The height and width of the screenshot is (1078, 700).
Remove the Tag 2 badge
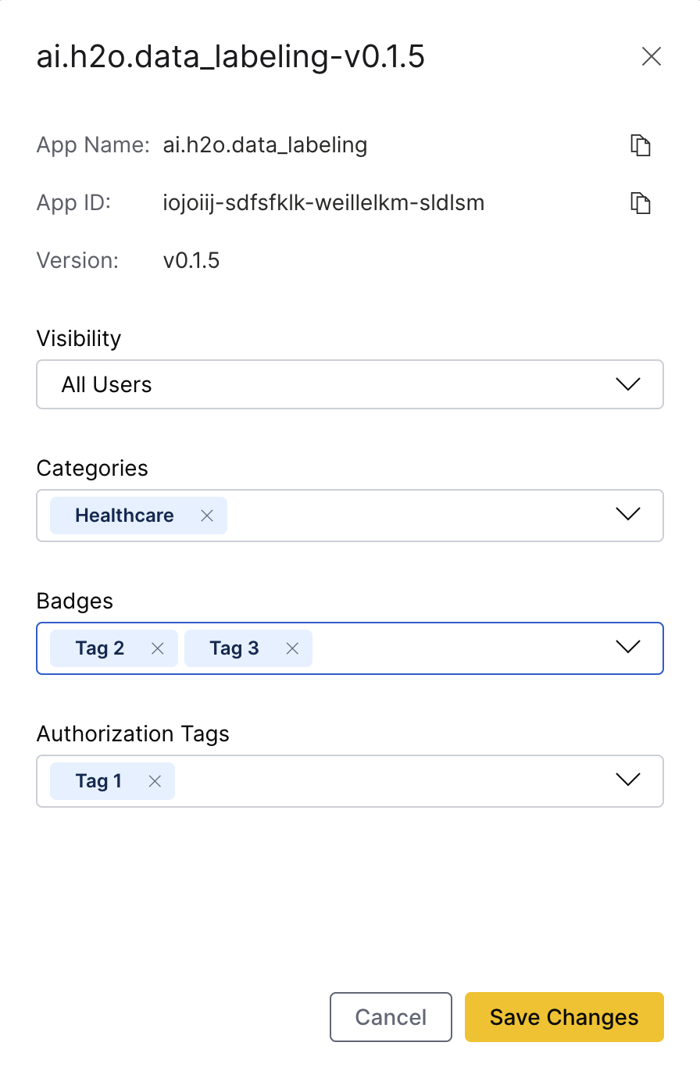click(x=158, y=648)
